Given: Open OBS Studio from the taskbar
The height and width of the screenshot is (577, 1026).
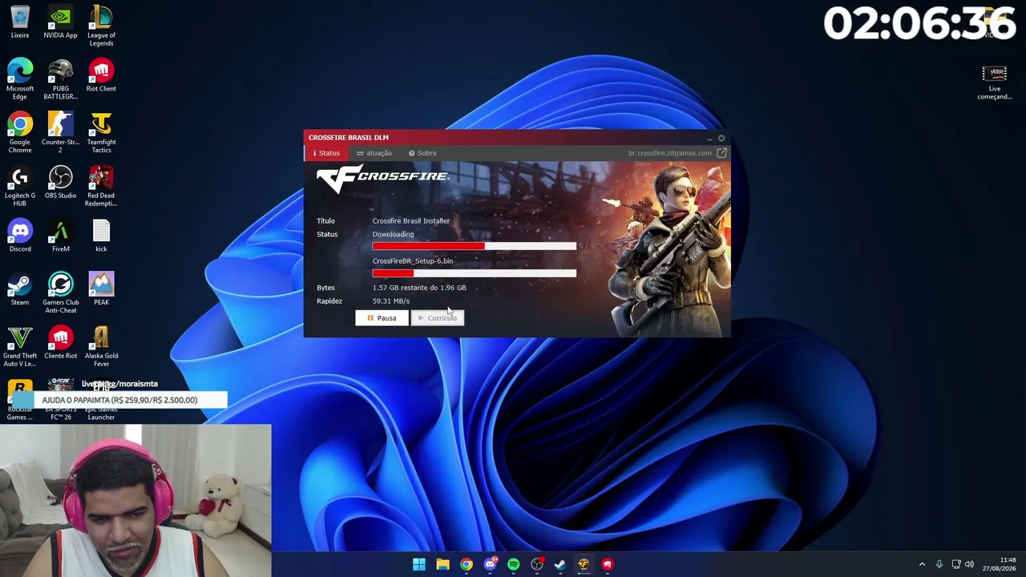Looking at the screenshot, I should (537, 564).
